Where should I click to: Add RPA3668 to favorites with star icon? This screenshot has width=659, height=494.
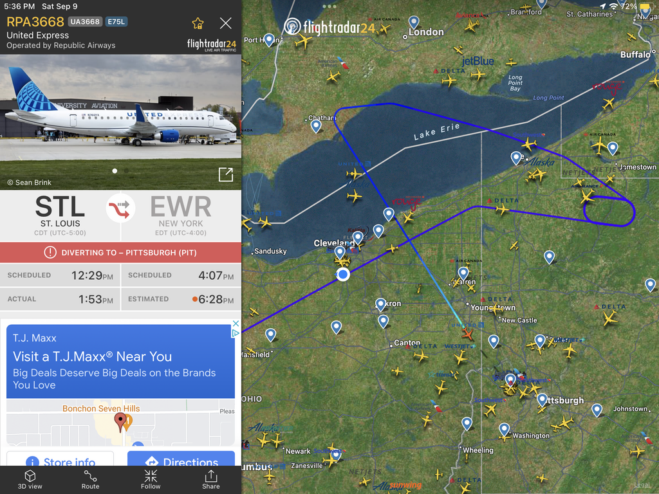pos(198,24)
